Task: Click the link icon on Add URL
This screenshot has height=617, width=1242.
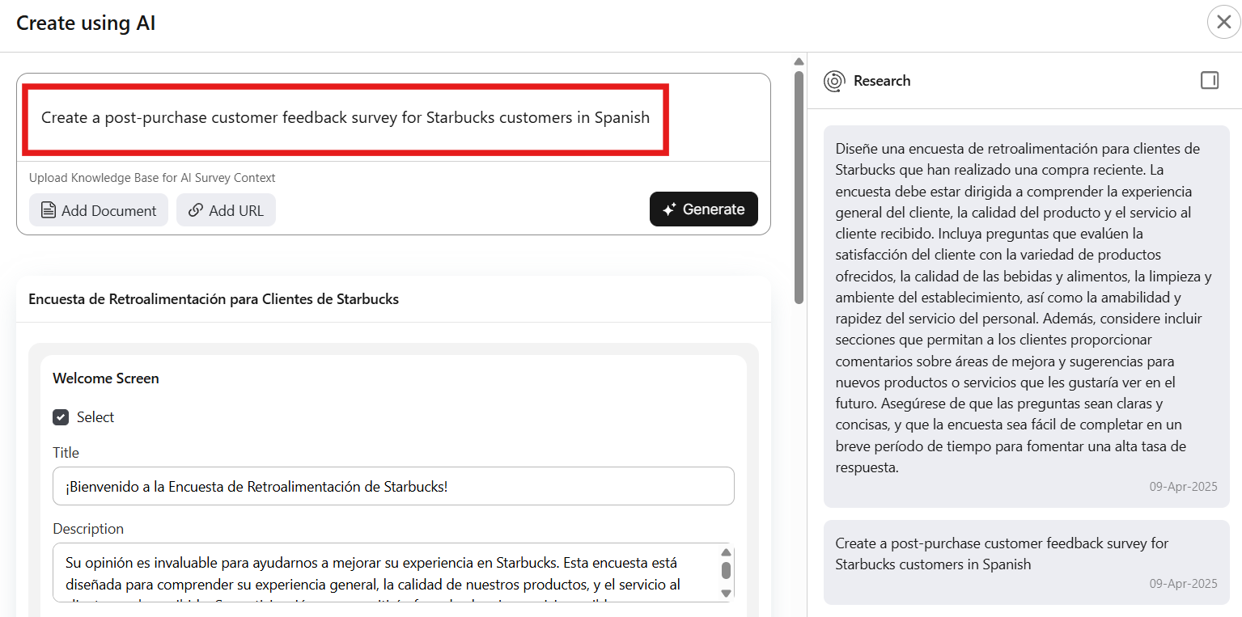Action: [195, 209]
